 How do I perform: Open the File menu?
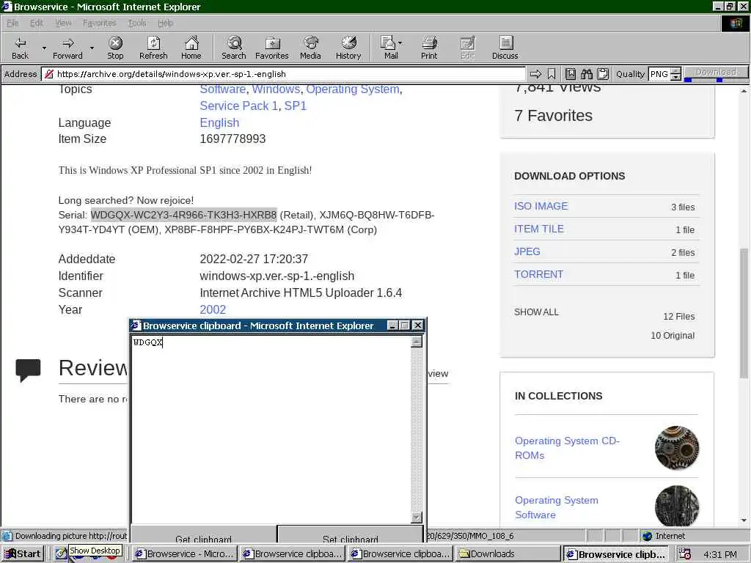(12, 23)
